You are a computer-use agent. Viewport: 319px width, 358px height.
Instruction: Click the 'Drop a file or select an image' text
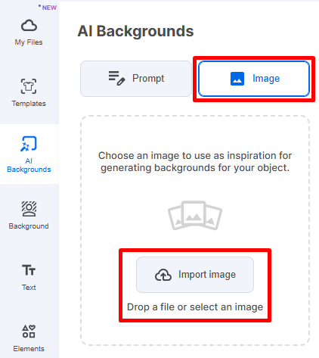[x=195, y=307]
